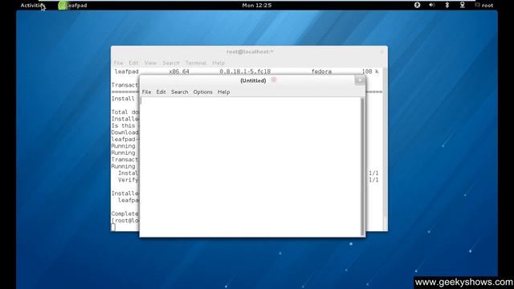
Task: Open the terminal window's View menu
Action: [x=150, y=63]
